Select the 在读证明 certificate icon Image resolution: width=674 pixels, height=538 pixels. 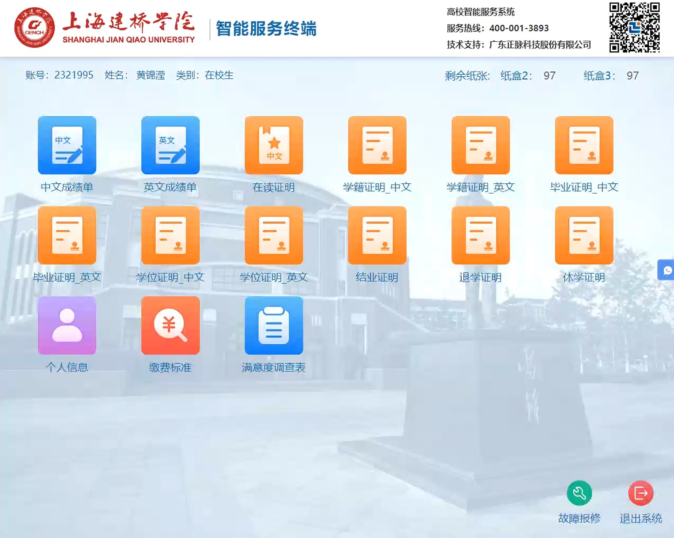click(x=274, y=145)
